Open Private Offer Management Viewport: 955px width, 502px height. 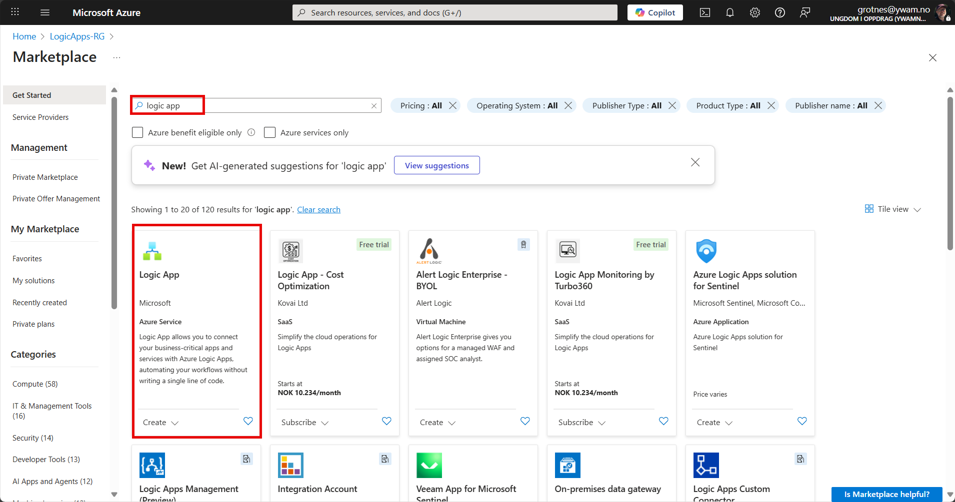[x=56, y=199]
